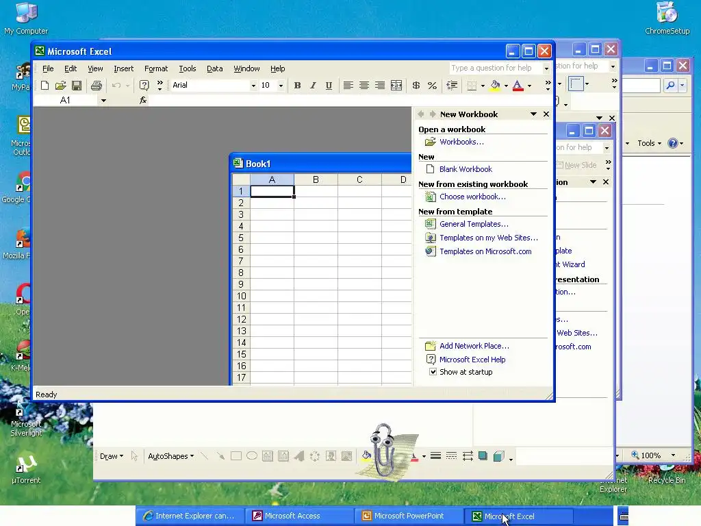Click the Type a question for help field
This screenshot has width=701, height=526.
click(x=496, y=68)
